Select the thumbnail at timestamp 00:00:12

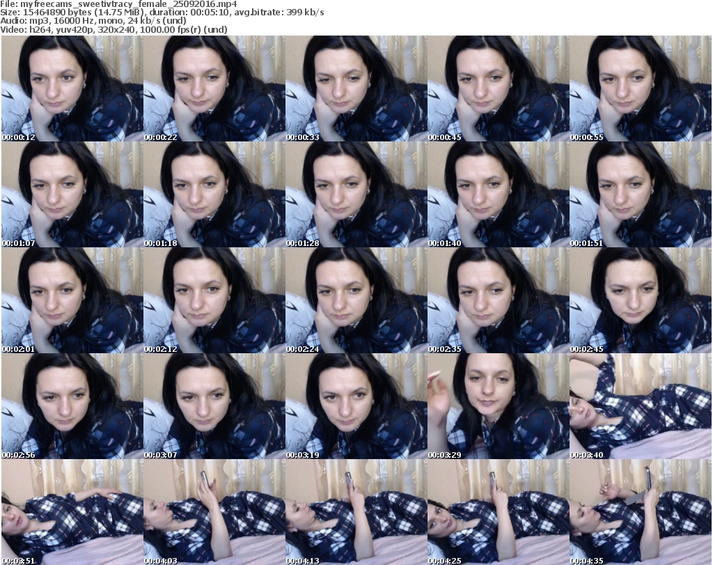72,88
